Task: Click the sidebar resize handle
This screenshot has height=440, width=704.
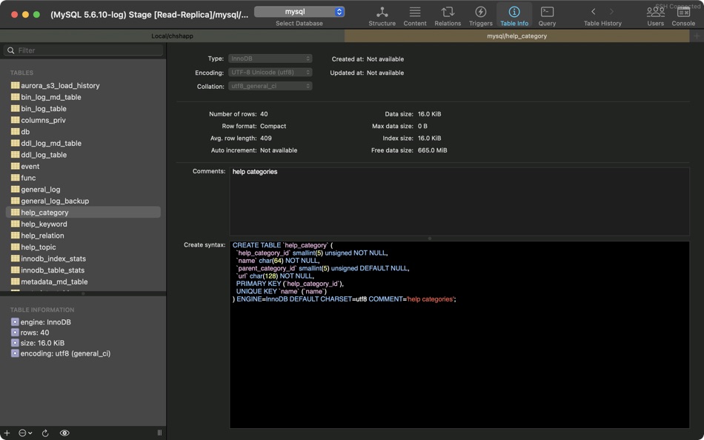Action: tap(159, 433)
